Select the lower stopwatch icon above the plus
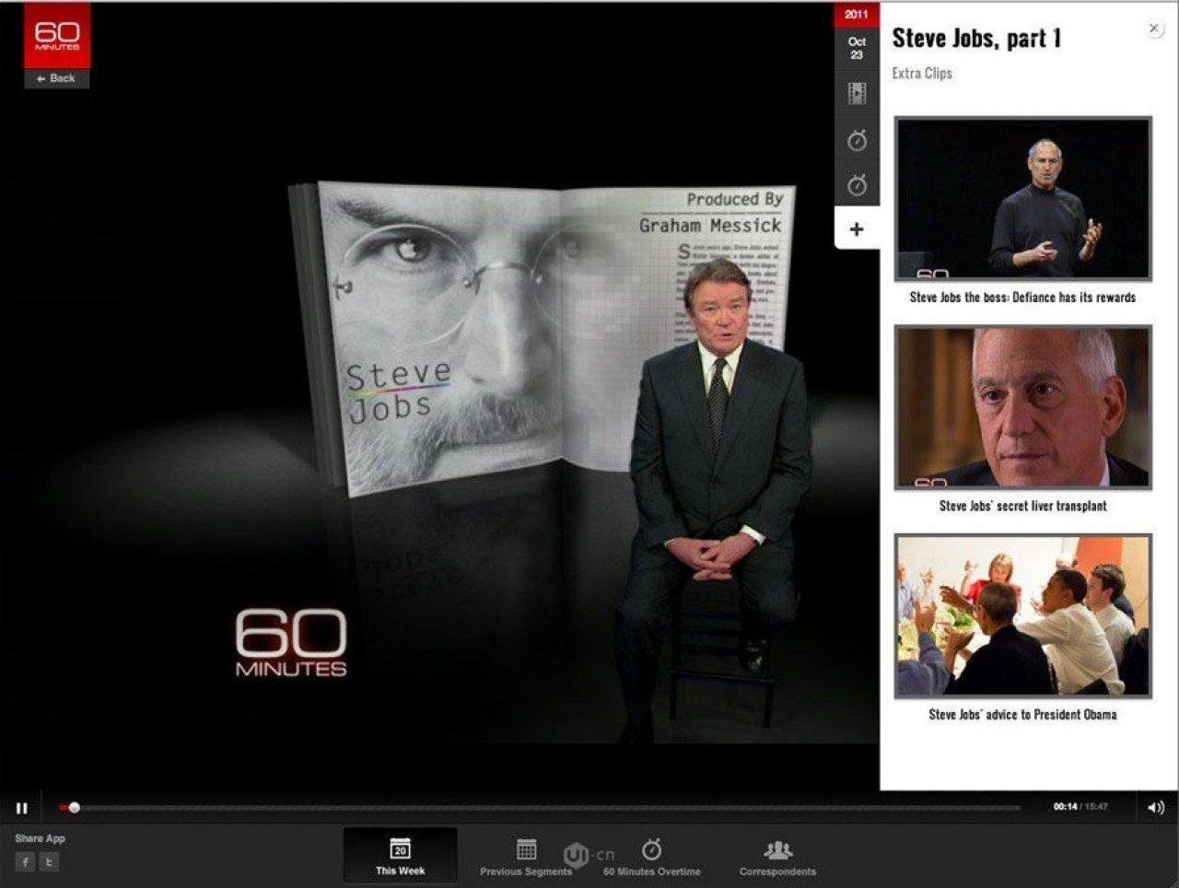 click(x=857, y=185)
